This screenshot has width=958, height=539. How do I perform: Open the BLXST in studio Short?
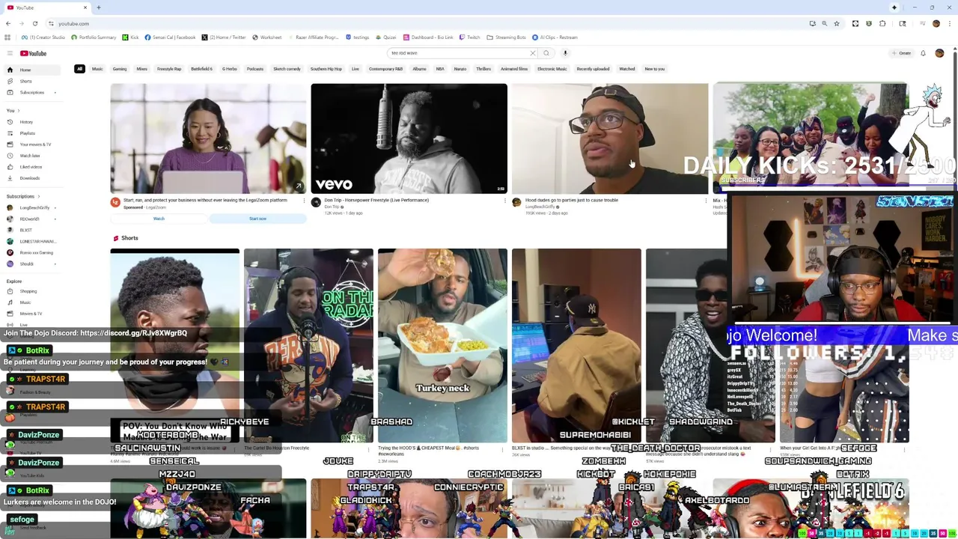pyautogui.click(x=576, y=345)
